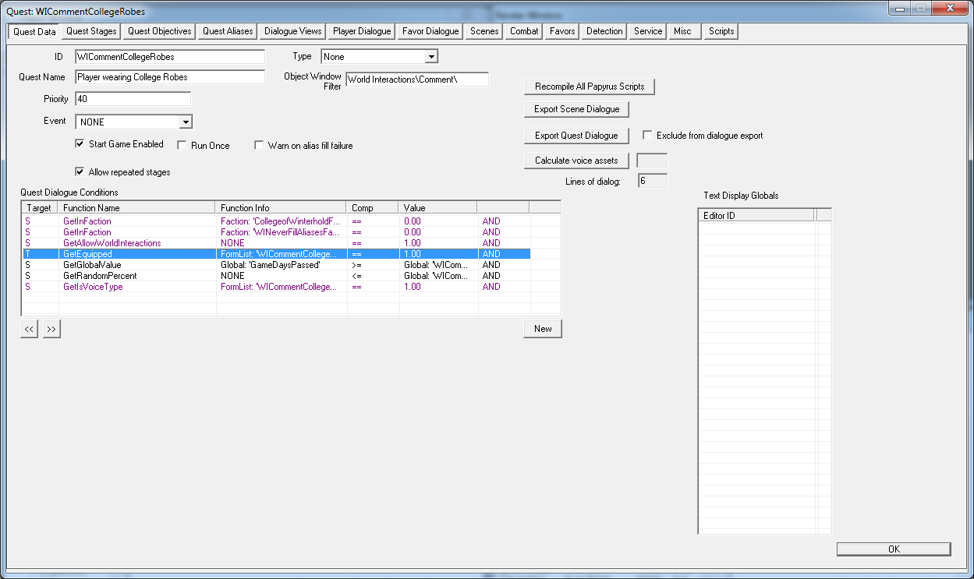Image resolution: width=974 pixels, height=579 pixels.
Task: Open the Type dropdown
Action: [x=431, y=57]
